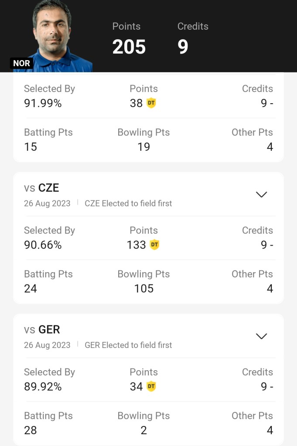Tap Batting Pts 28 in GER card

pyautogui.click(x=31, y=430)
